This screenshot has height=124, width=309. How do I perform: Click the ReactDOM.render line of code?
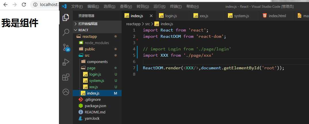click(x=214, y=68)
